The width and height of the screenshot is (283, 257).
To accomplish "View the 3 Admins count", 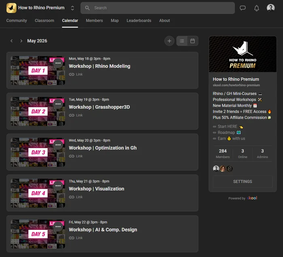I will pyautogui.click(x=262, y=154).
